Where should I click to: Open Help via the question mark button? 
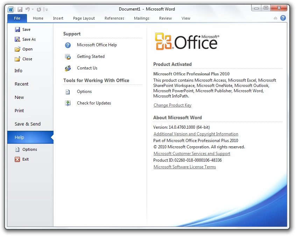pos(283,18)
